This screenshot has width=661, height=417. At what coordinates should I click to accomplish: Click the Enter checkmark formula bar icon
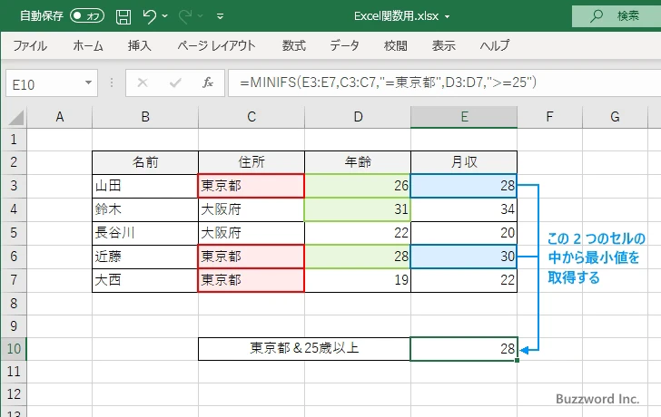pos(175,82)
